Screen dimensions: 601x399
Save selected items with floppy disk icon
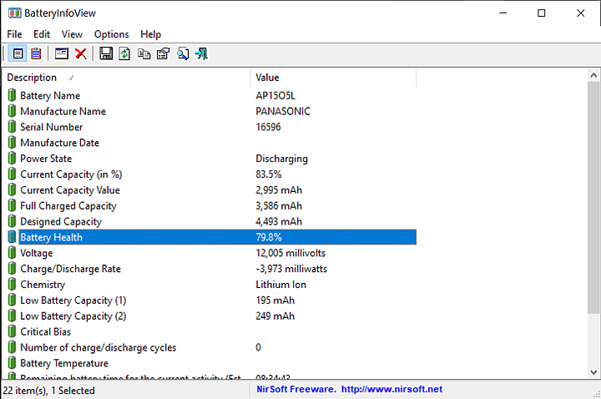pyautogui.click(x=106, y=53)
